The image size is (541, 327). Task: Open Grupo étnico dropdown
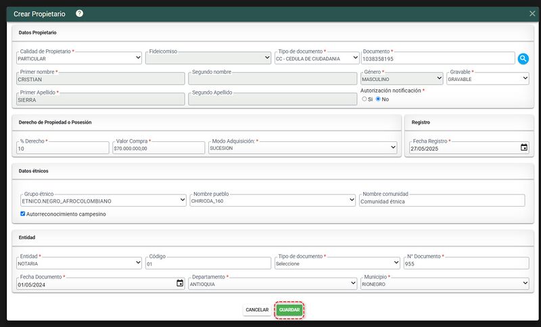[x=103, y=201]
